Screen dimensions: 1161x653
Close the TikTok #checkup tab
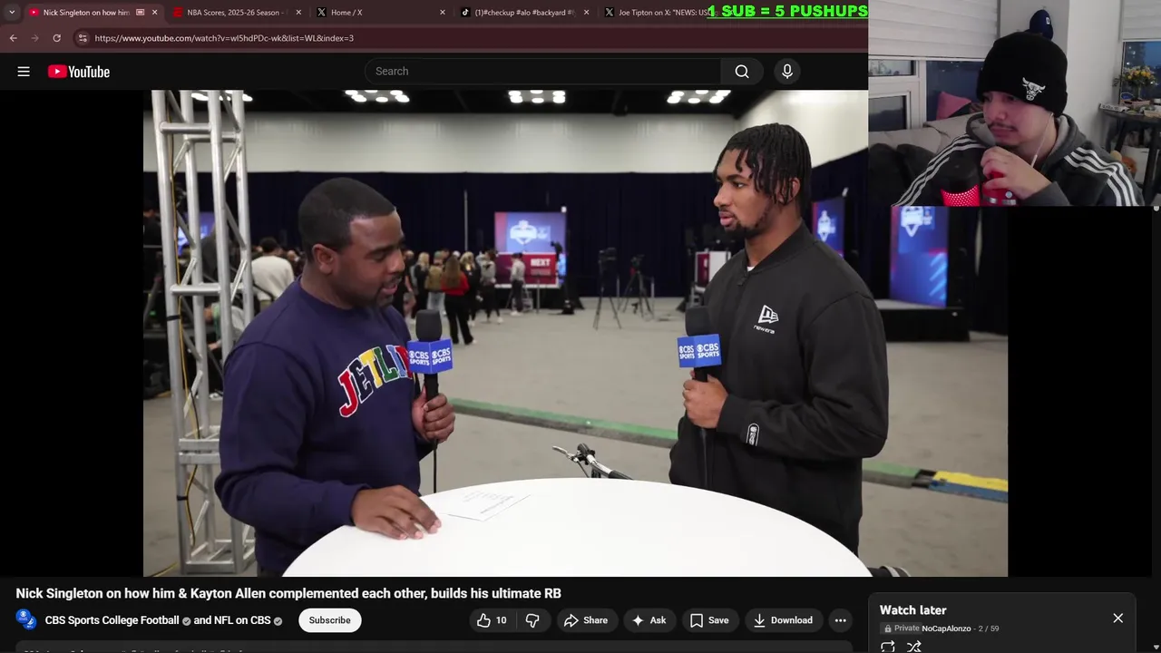586,13
